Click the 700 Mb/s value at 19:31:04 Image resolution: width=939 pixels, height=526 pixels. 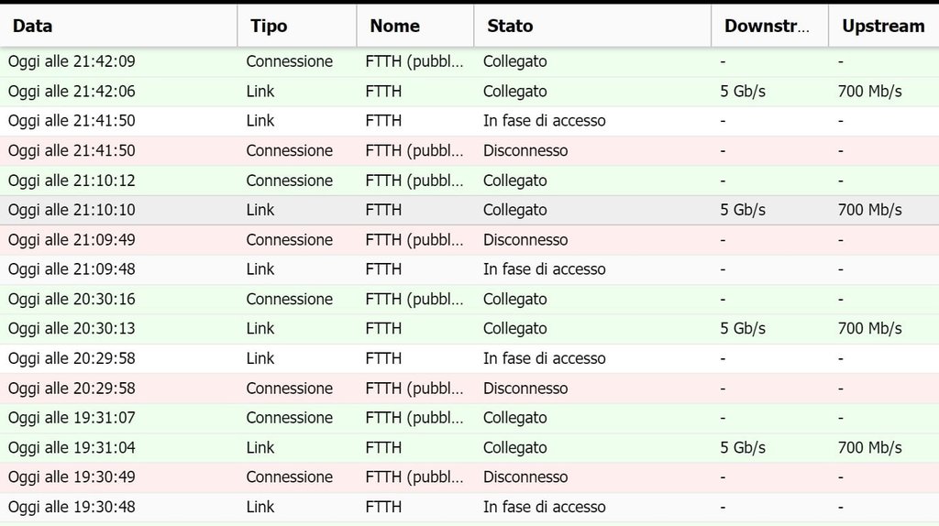pyautogui.click(x=869, y=448)
